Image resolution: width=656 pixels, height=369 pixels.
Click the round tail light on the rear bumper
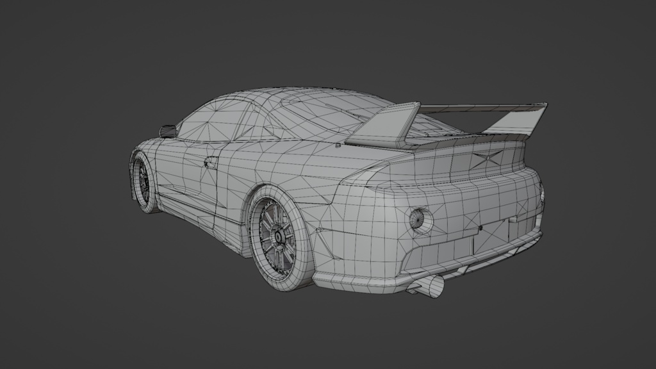[421, 219]
